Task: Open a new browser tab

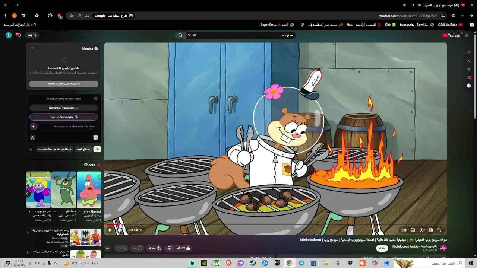Action: pyautogui.click(x=404, y=5)
